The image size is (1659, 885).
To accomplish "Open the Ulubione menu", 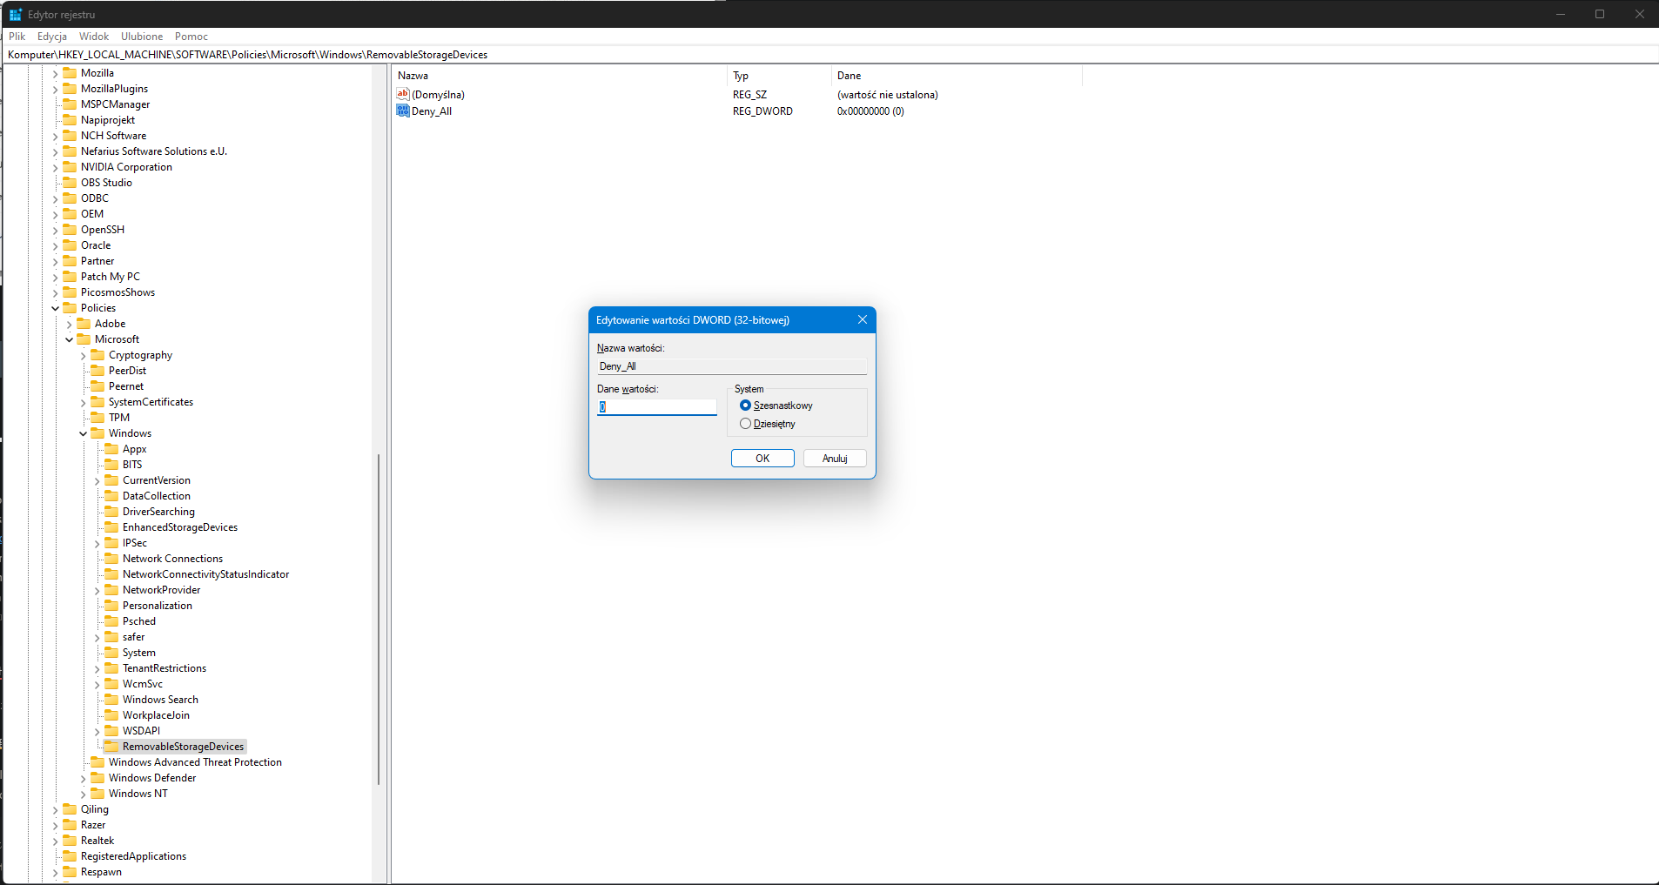I will click(x=142, y=37).
